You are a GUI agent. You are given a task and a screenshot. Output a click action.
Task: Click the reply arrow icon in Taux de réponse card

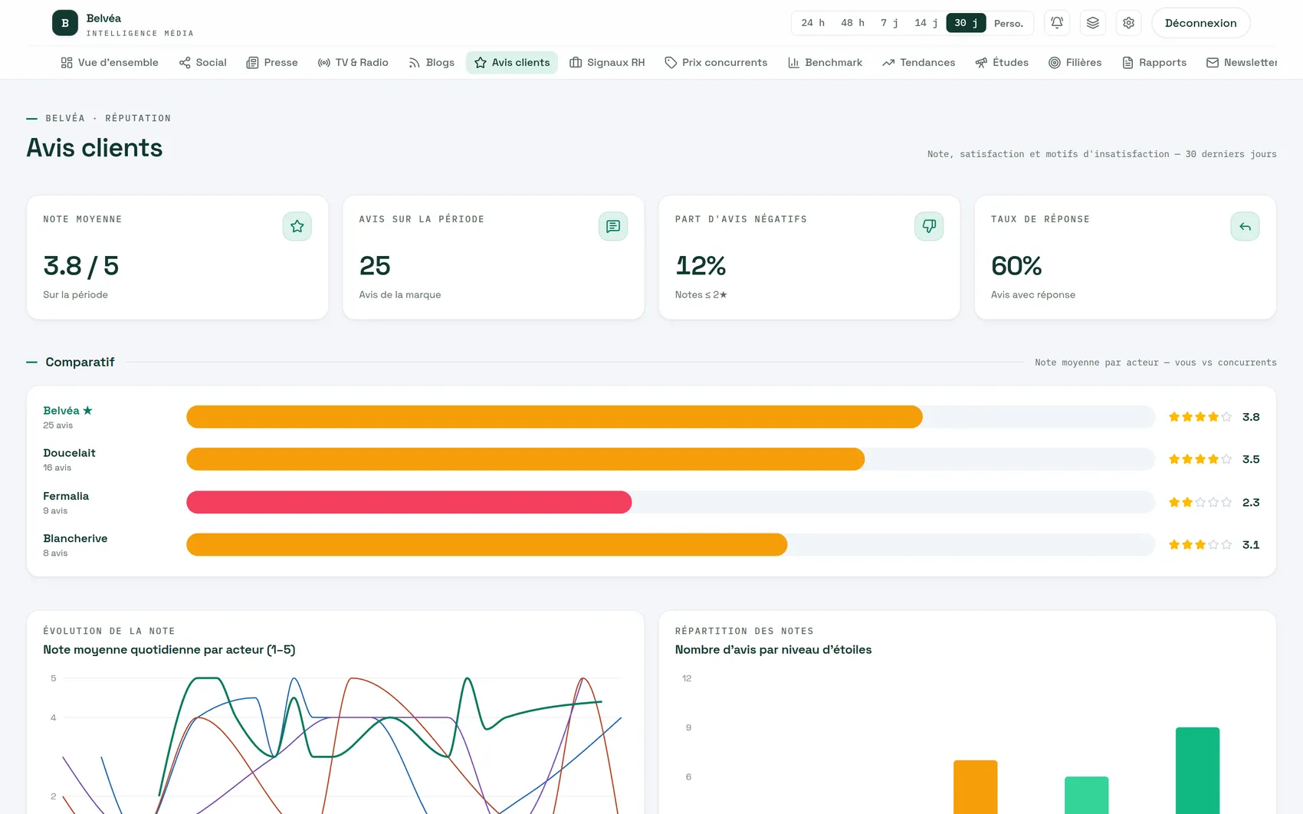pyautogui.click(x=1245, y=226)
